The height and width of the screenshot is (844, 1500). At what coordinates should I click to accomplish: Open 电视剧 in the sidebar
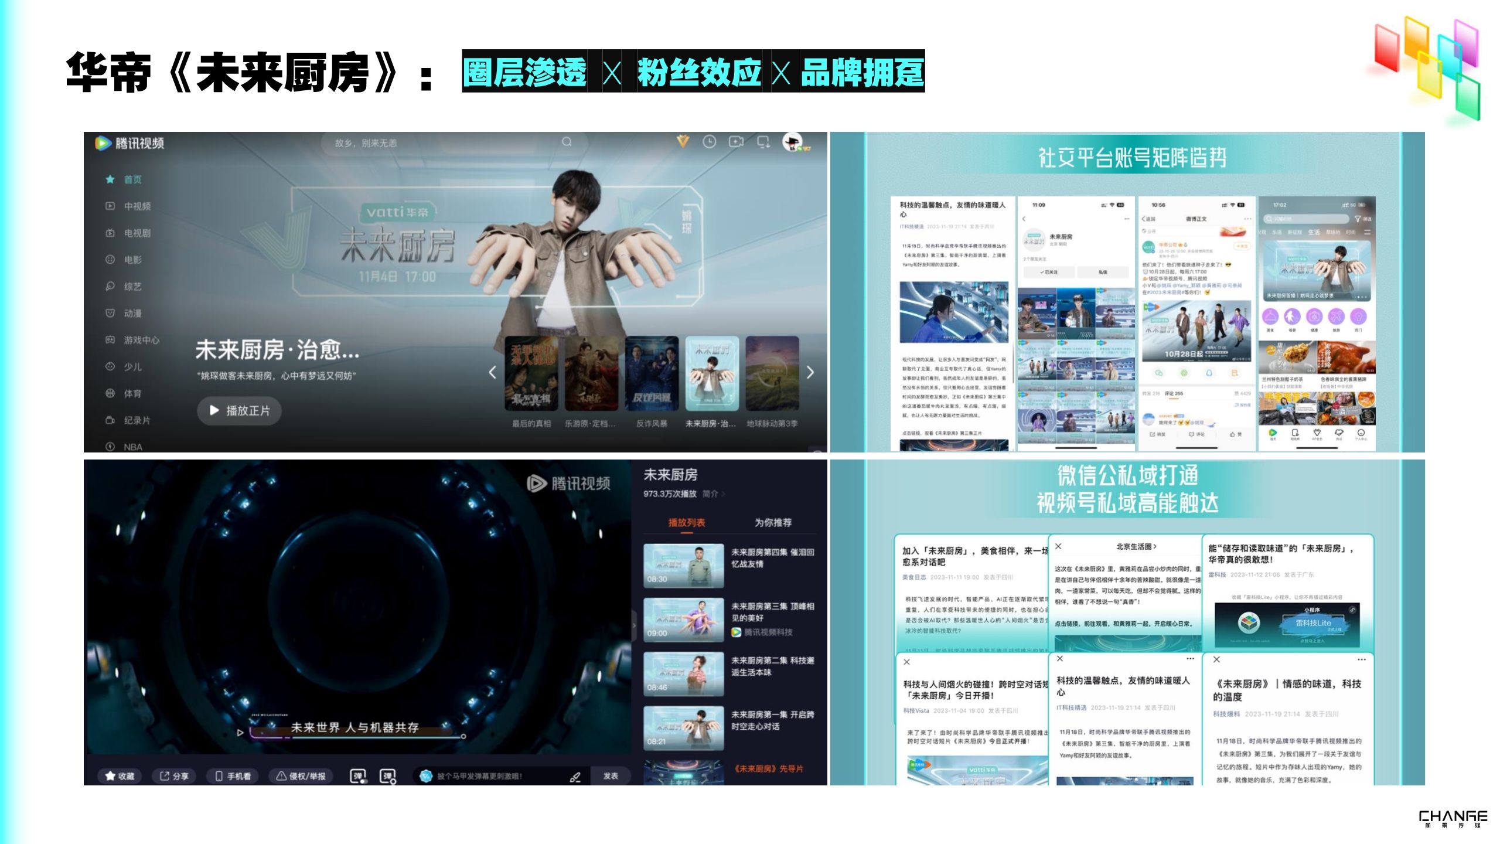pos(128,233)
